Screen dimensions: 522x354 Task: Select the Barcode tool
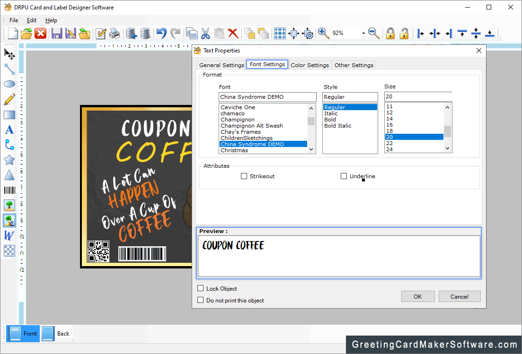point(9,190)
